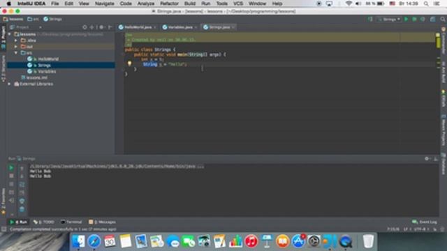Open Safari from the Dock
This screenshot has height=251, width=447.
(x=94, y=241)
